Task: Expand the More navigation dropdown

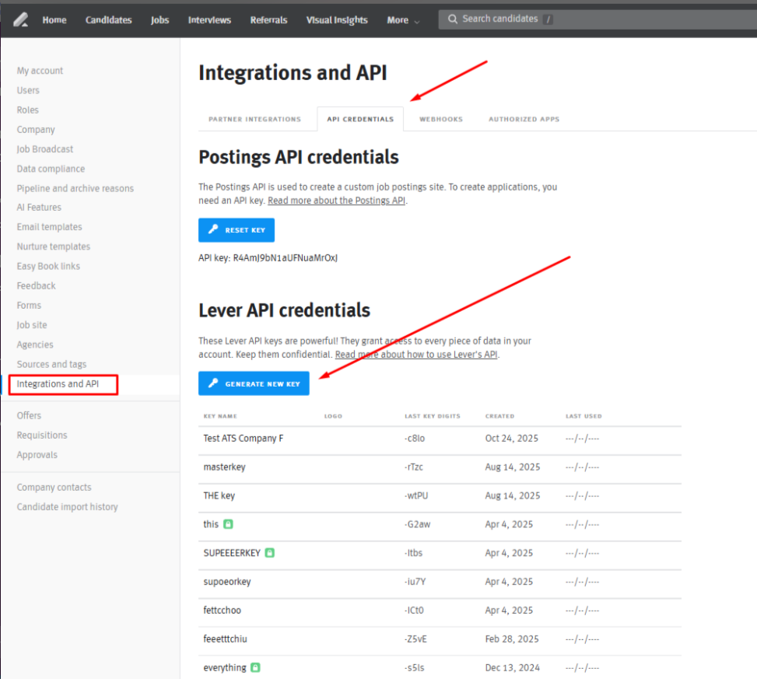Action: pos(402,19)
